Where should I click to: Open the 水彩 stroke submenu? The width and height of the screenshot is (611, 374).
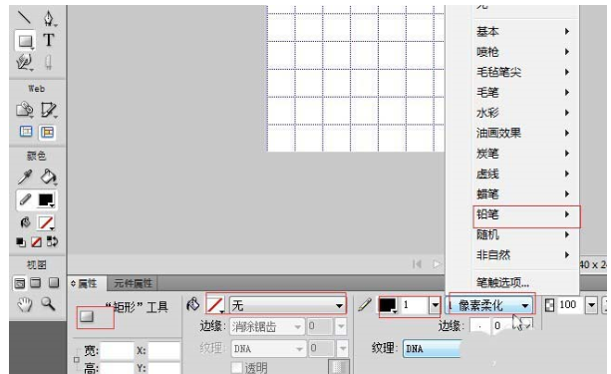click(525, 113)
